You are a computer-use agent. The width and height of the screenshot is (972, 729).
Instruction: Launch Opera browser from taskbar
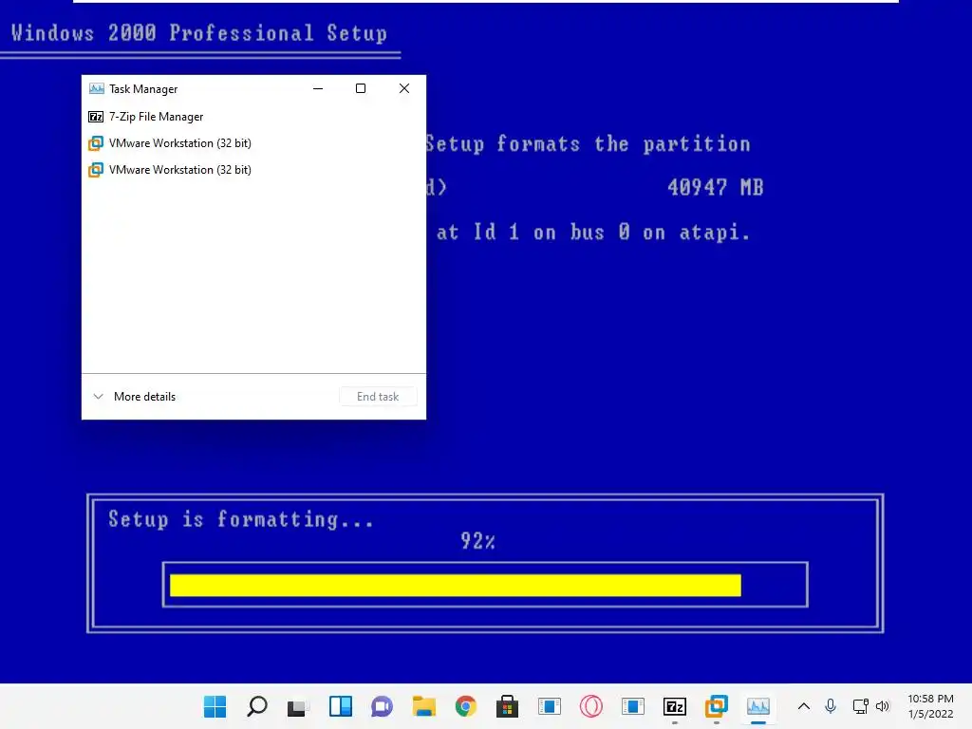(x=590, y=706)
